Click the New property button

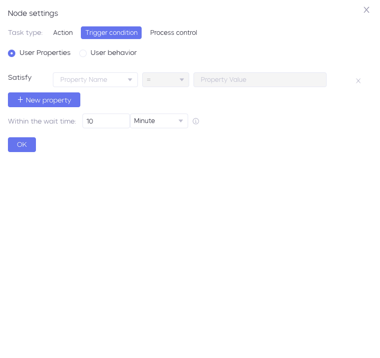tap(44, 100)
